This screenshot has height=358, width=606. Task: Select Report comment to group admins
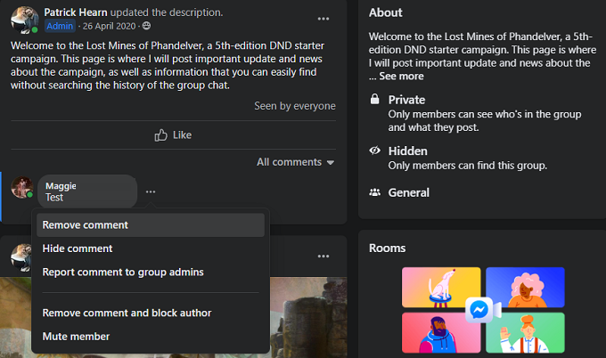123,272
